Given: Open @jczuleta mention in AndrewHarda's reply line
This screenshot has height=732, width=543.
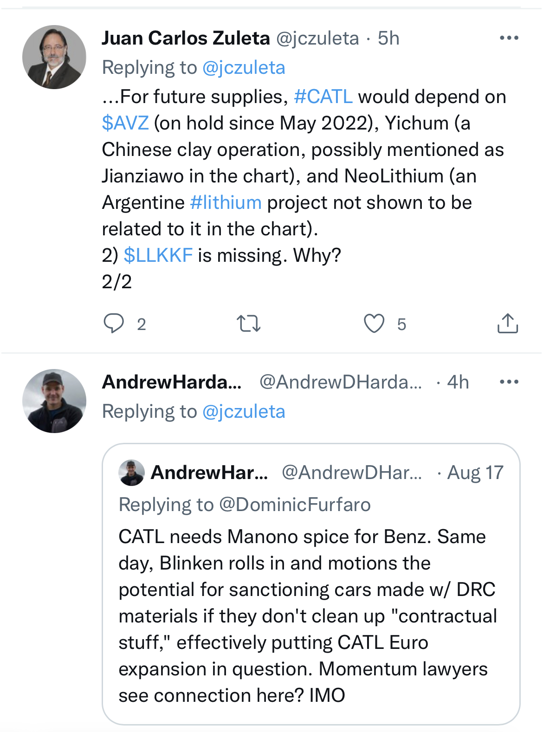Looking at the screenshot, I should pyautogui.click(x=244, y=412).
